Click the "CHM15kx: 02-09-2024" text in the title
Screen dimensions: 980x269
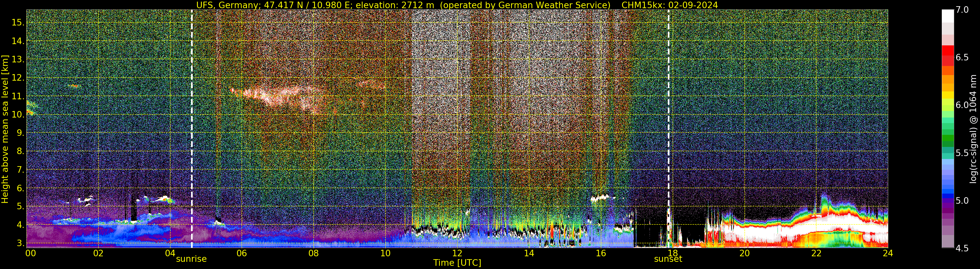pos(669,5)
